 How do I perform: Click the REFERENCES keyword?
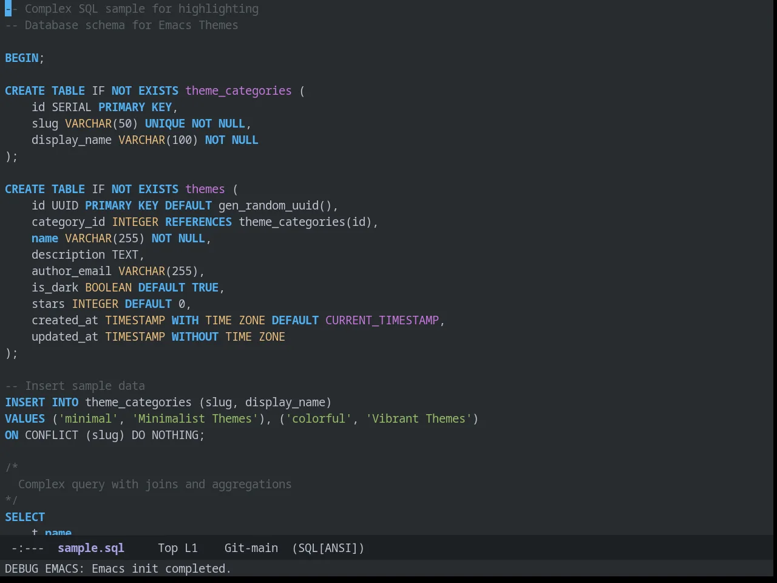coord(198,222)
